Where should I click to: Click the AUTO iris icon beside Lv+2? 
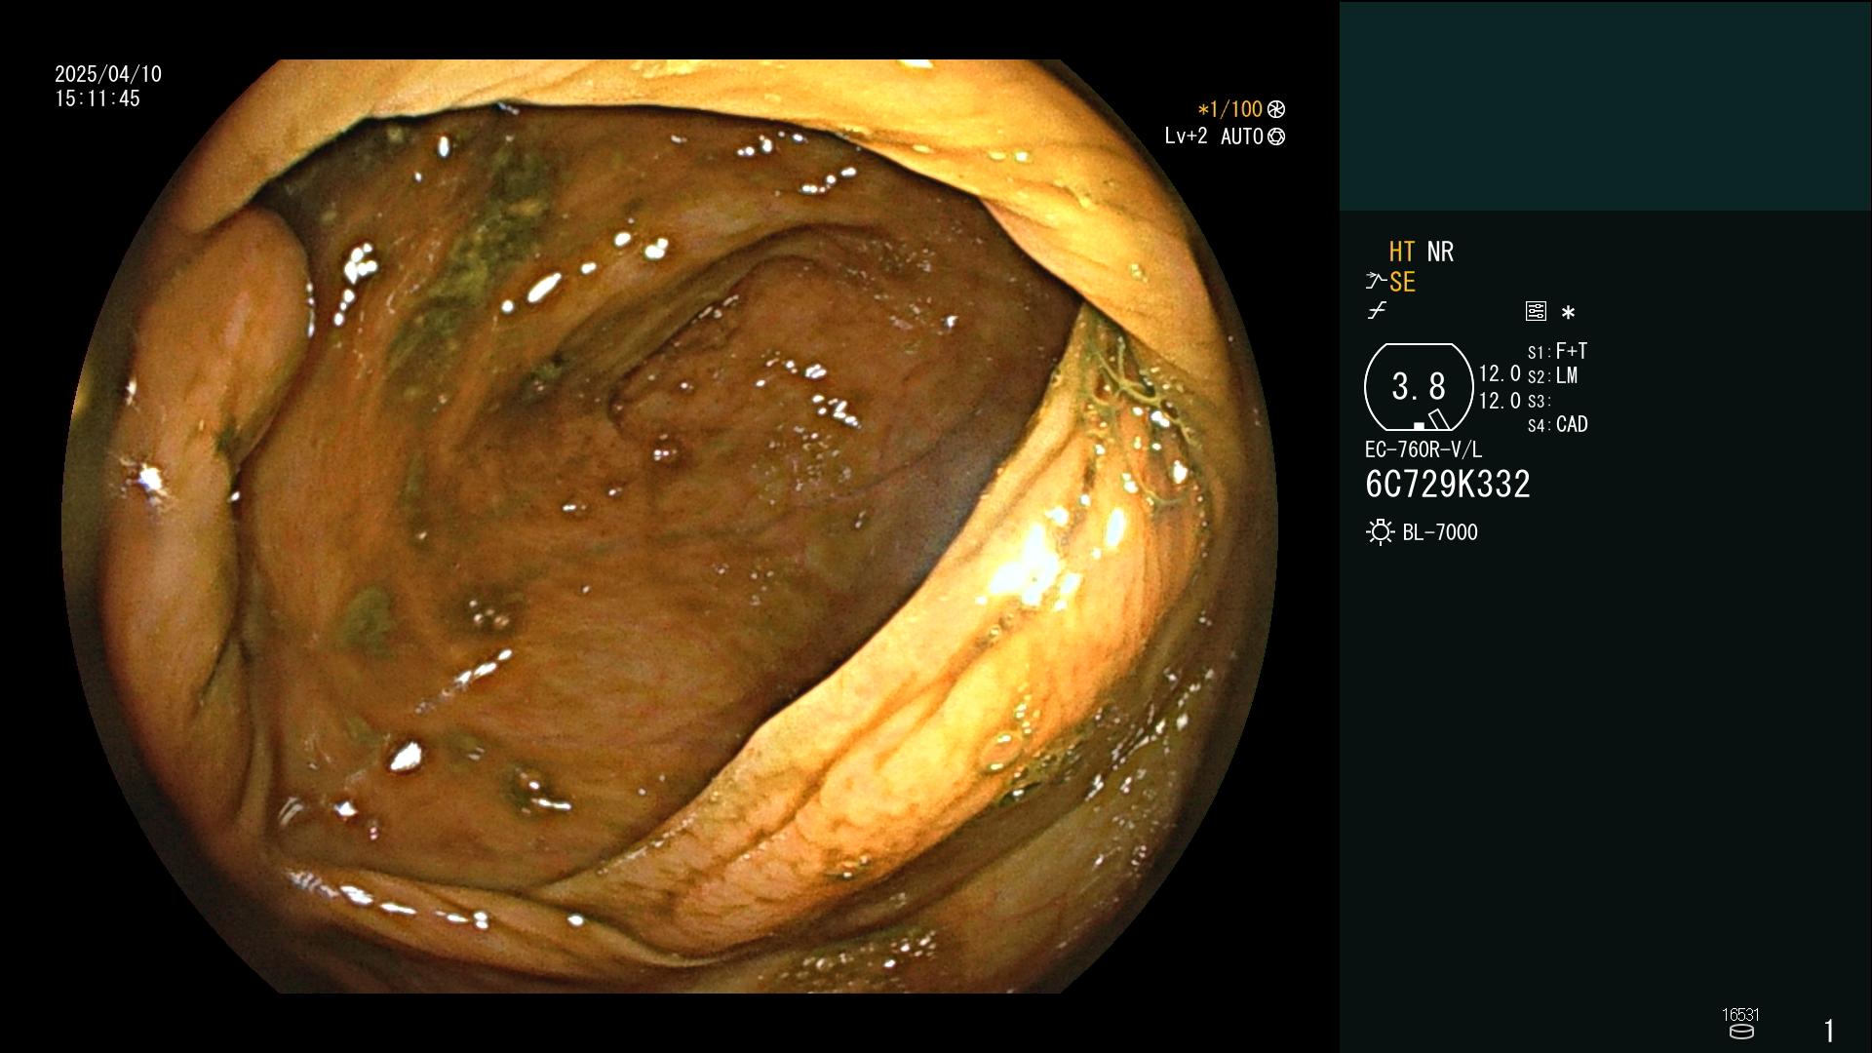1276,136
